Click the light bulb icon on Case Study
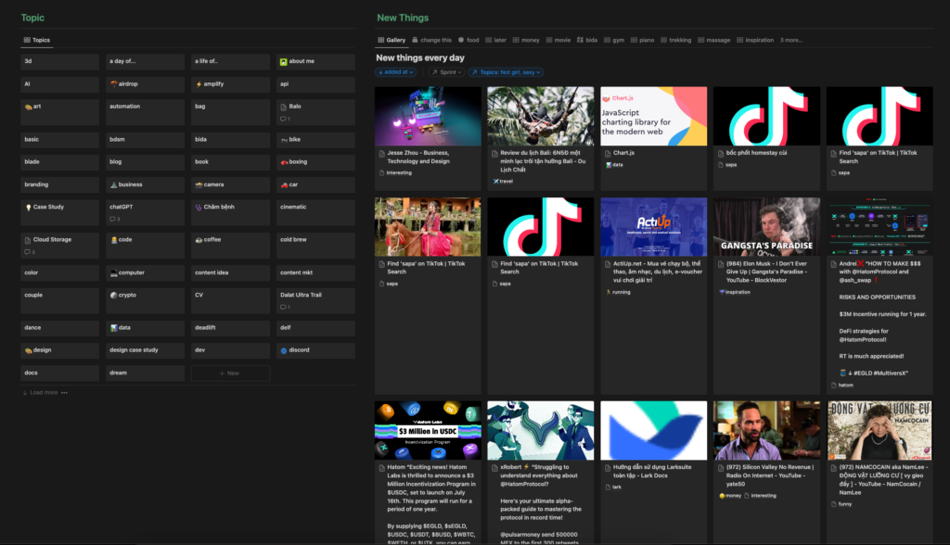Screen dimensions: 950x545 [28, 207]
